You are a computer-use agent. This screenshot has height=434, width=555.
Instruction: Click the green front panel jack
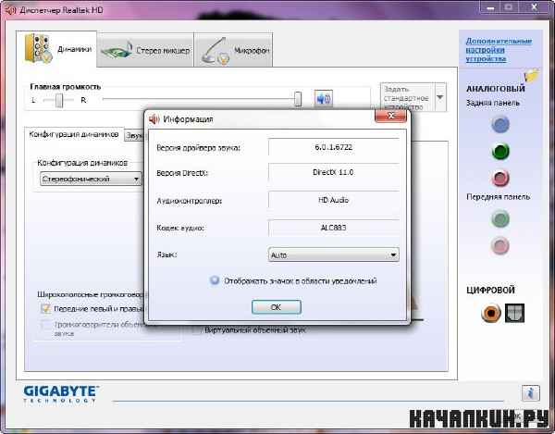(x=500, y=218)
